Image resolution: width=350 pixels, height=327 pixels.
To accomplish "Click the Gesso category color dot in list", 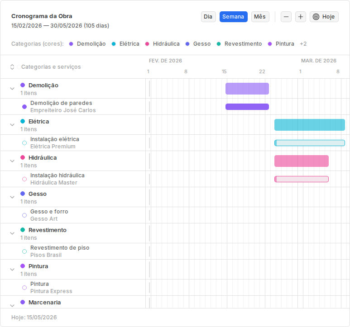I will pos(23,194).
